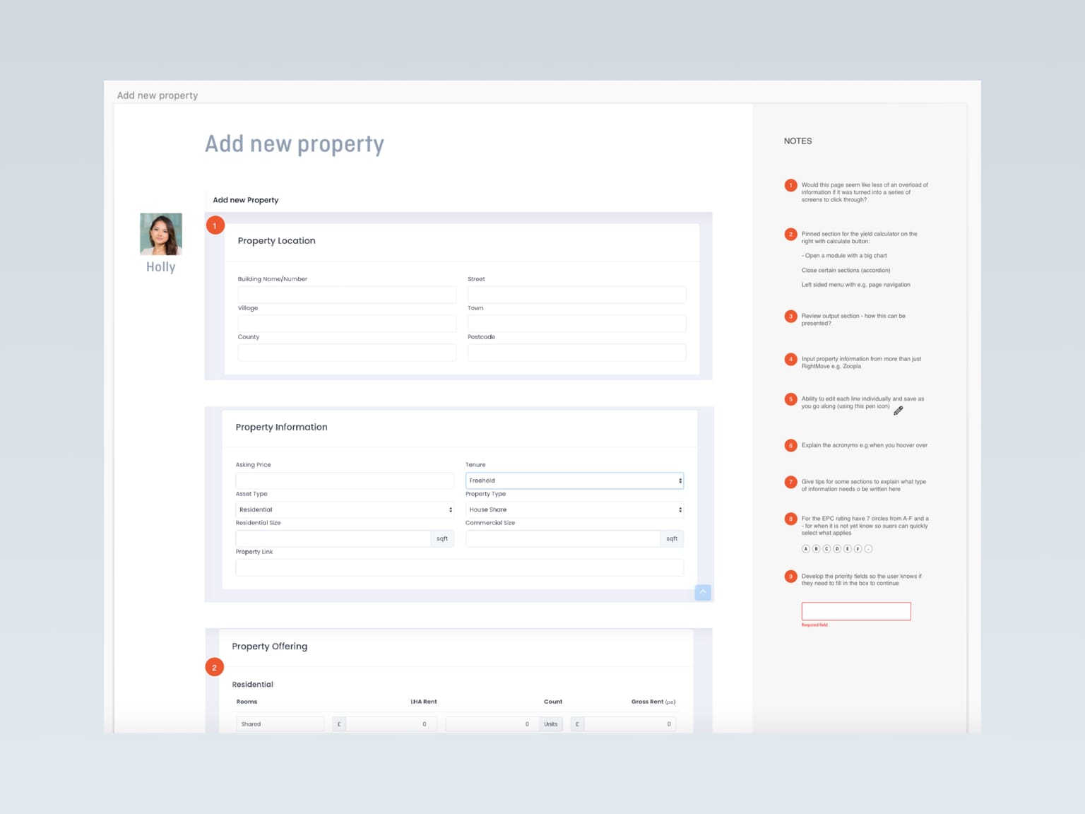Click the pen edit icon beside note 5
The height and width of the screenshot is (814, 1085).
(x=899, y=411)
